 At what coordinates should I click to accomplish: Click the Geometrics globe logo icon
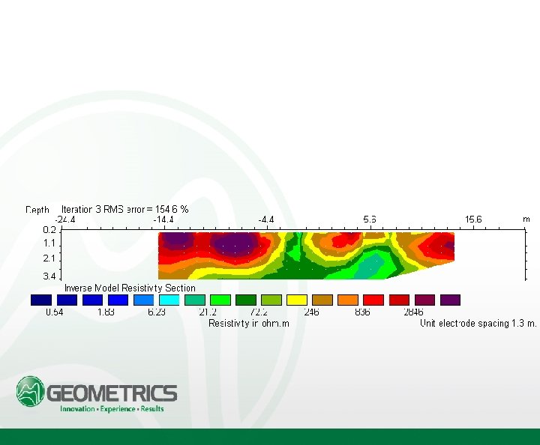[30, 390]
